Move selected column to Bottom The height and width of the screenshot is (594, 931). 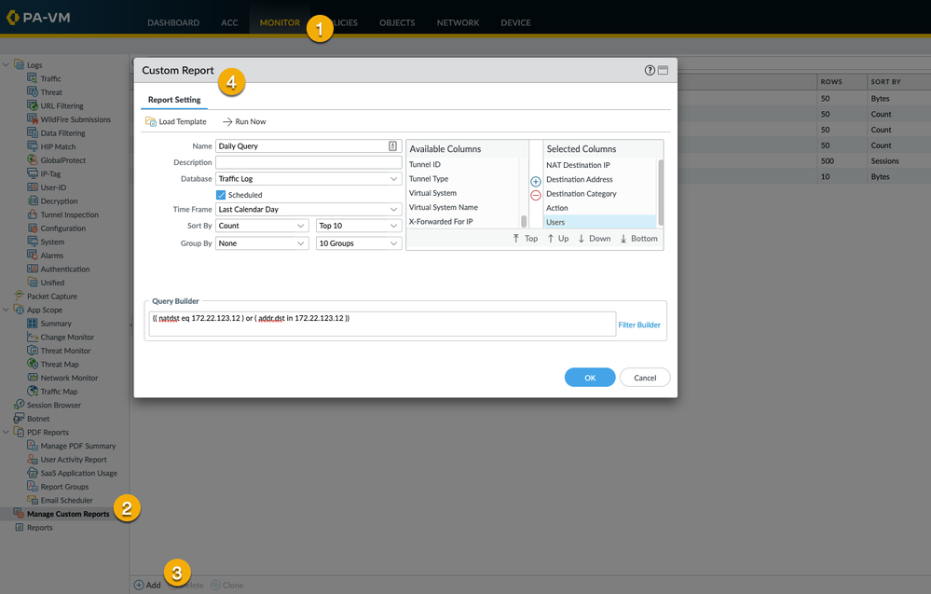638,239
